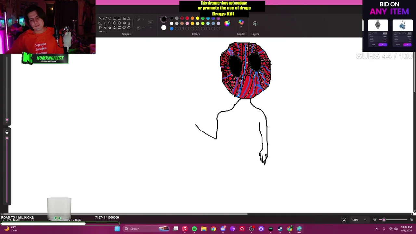Select the Oval callout shape

(x=124, y=28)
